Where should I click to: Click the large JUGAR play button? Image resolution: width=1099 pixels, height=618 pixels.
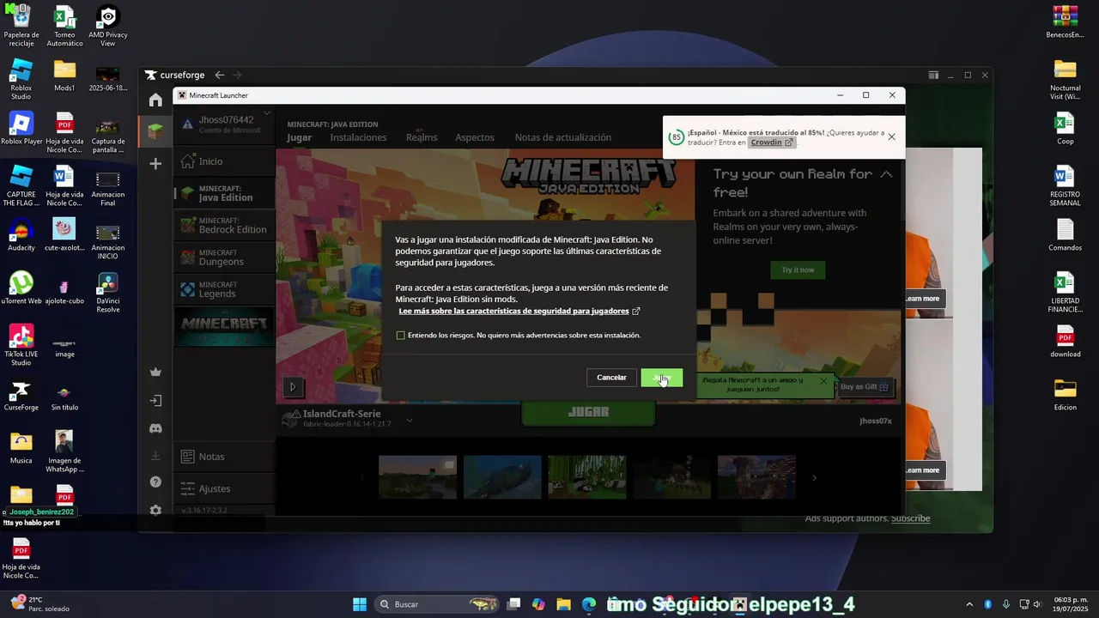pyautogui.click(x=588, y=413)
